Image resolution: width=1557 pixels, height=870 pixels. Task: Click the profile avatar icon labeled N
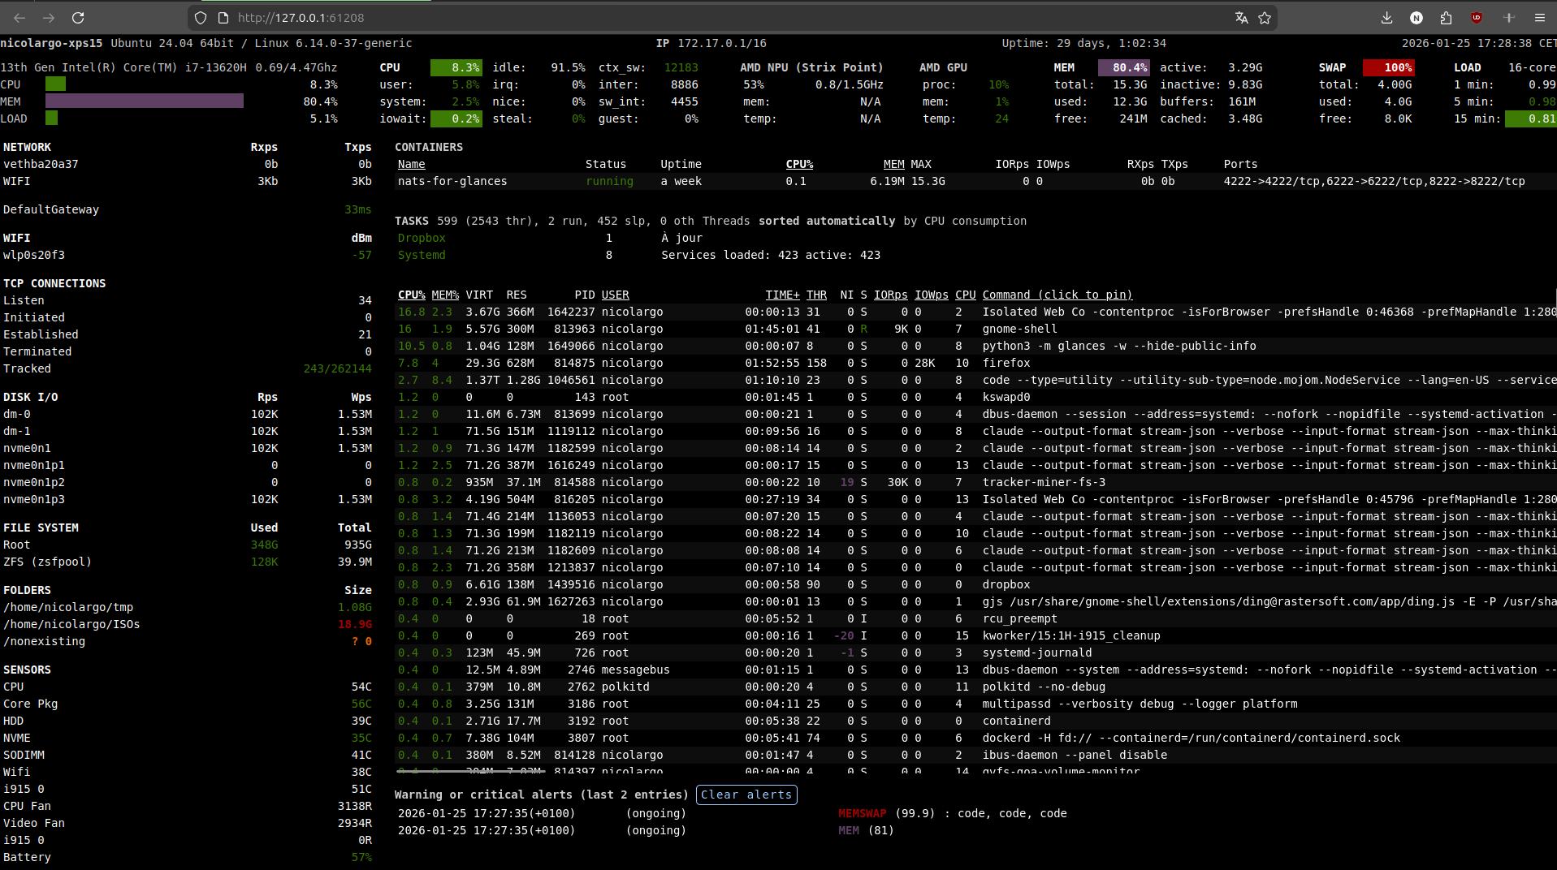pyautogui.click(x=1416, y=17)
